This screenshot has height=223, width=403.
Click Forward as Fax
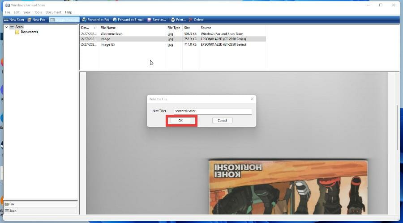click(96, 20)
